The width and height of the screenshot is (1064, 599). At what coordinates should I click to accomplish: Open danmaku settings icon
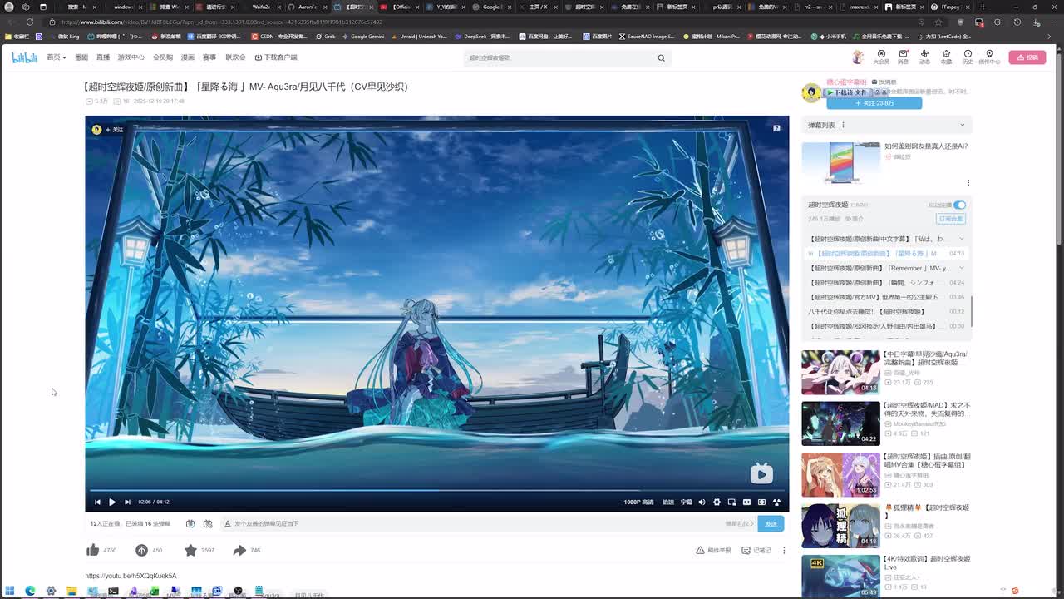click(x=208, y=523)
